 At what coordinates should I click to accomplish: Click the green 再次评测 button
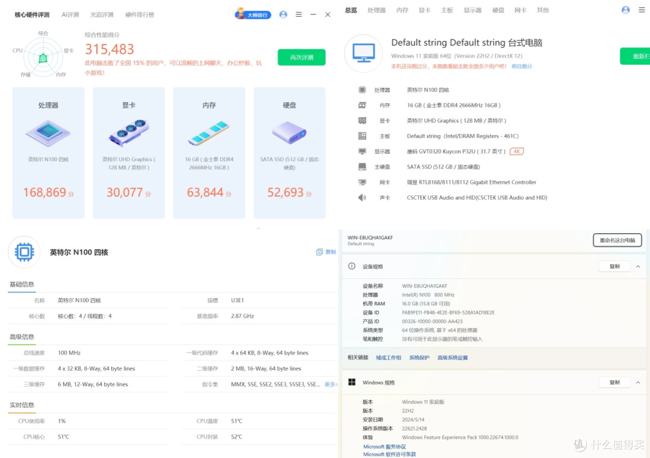[302, 57]
